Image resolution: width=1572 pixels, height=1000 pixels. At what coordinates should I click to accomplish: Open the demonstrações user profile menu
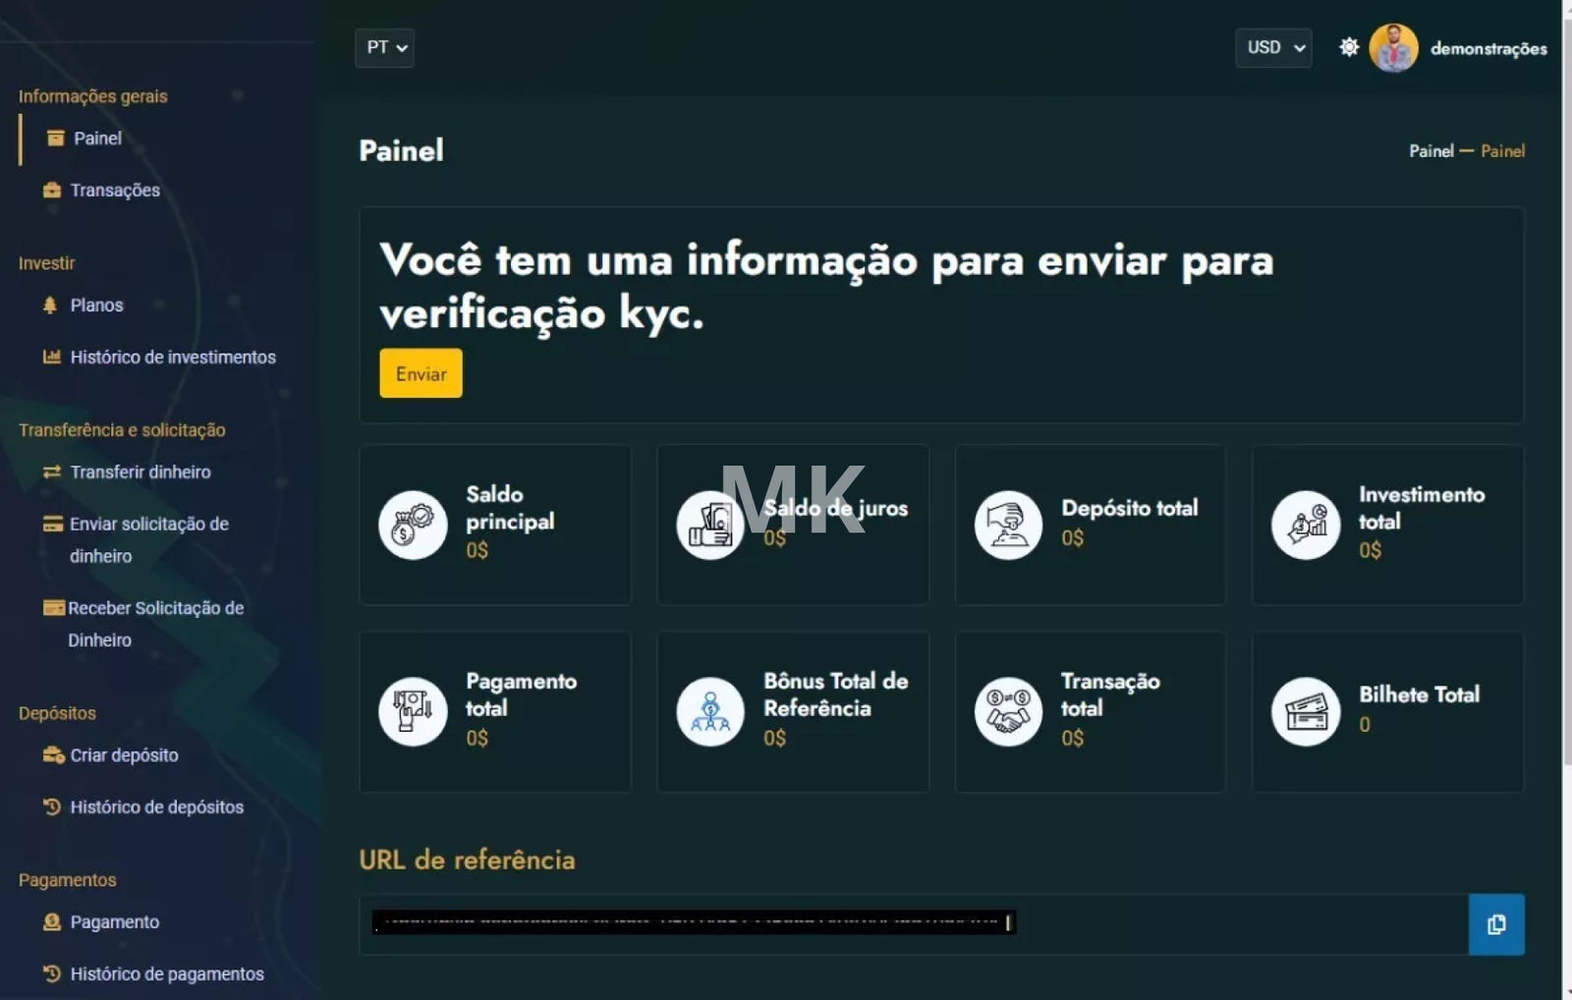1488,48
